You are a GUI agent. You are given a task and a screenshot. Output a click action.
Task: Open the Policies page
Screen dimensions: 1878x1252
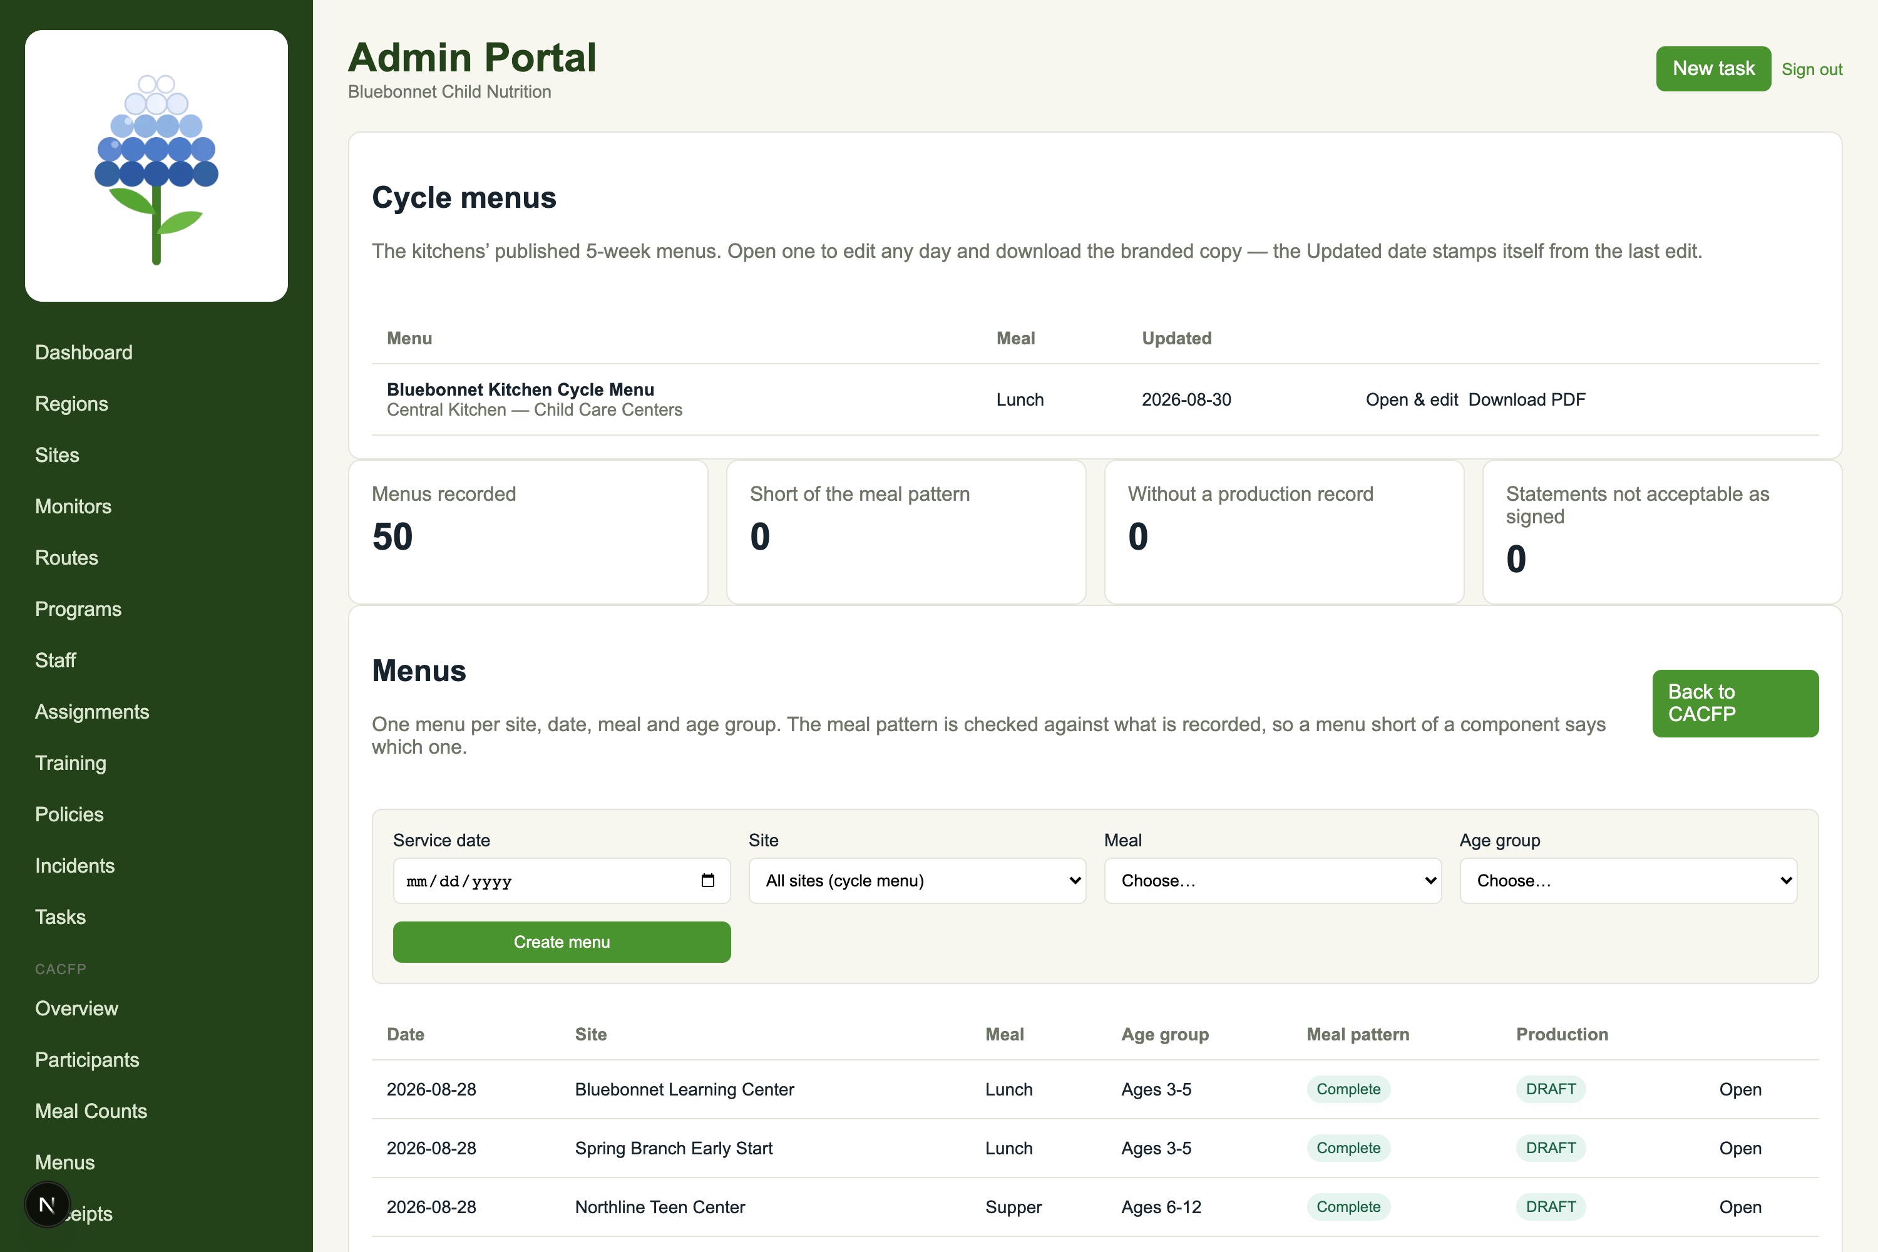(x=69, y=814)
